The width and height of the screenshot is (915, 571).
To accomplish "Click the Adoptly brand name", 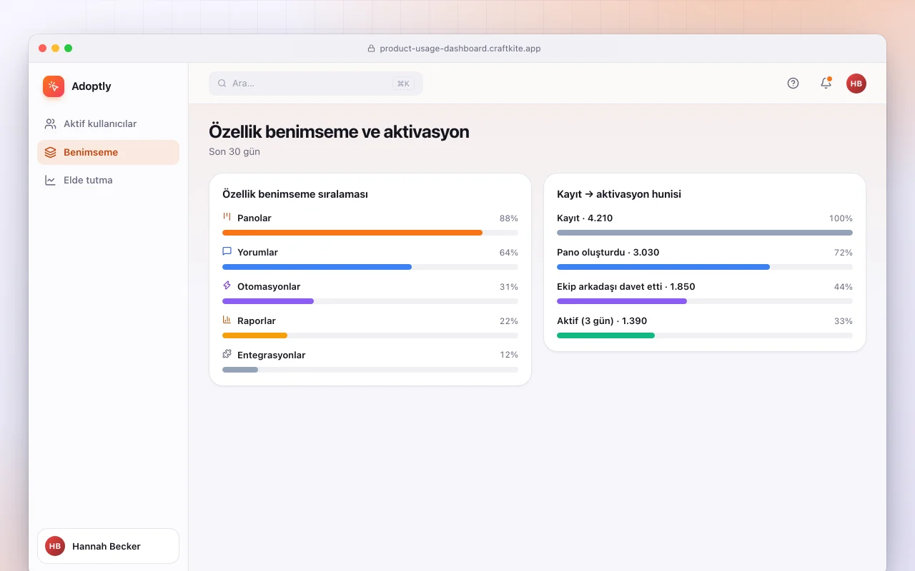I will [x=91, y=86].
